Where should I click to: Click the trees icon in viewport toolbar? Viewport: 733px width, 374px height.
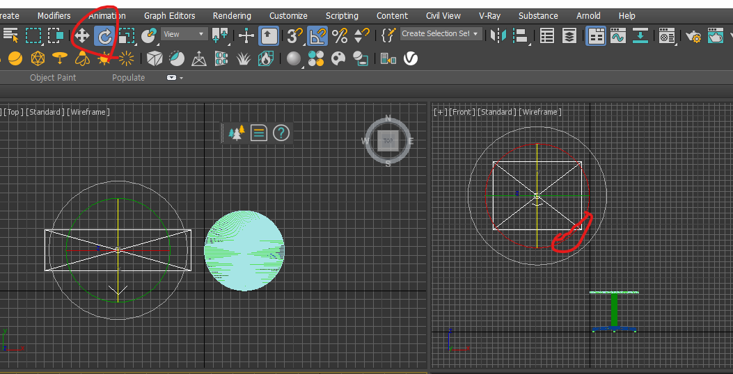click(237, 133)
